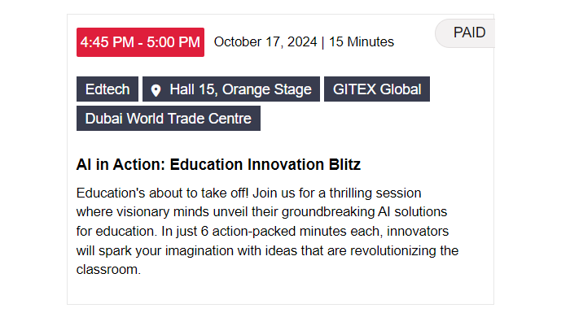
Task: Click "AI in Action:" in the title
Action: pyautogui.click(x=121, y=165)
